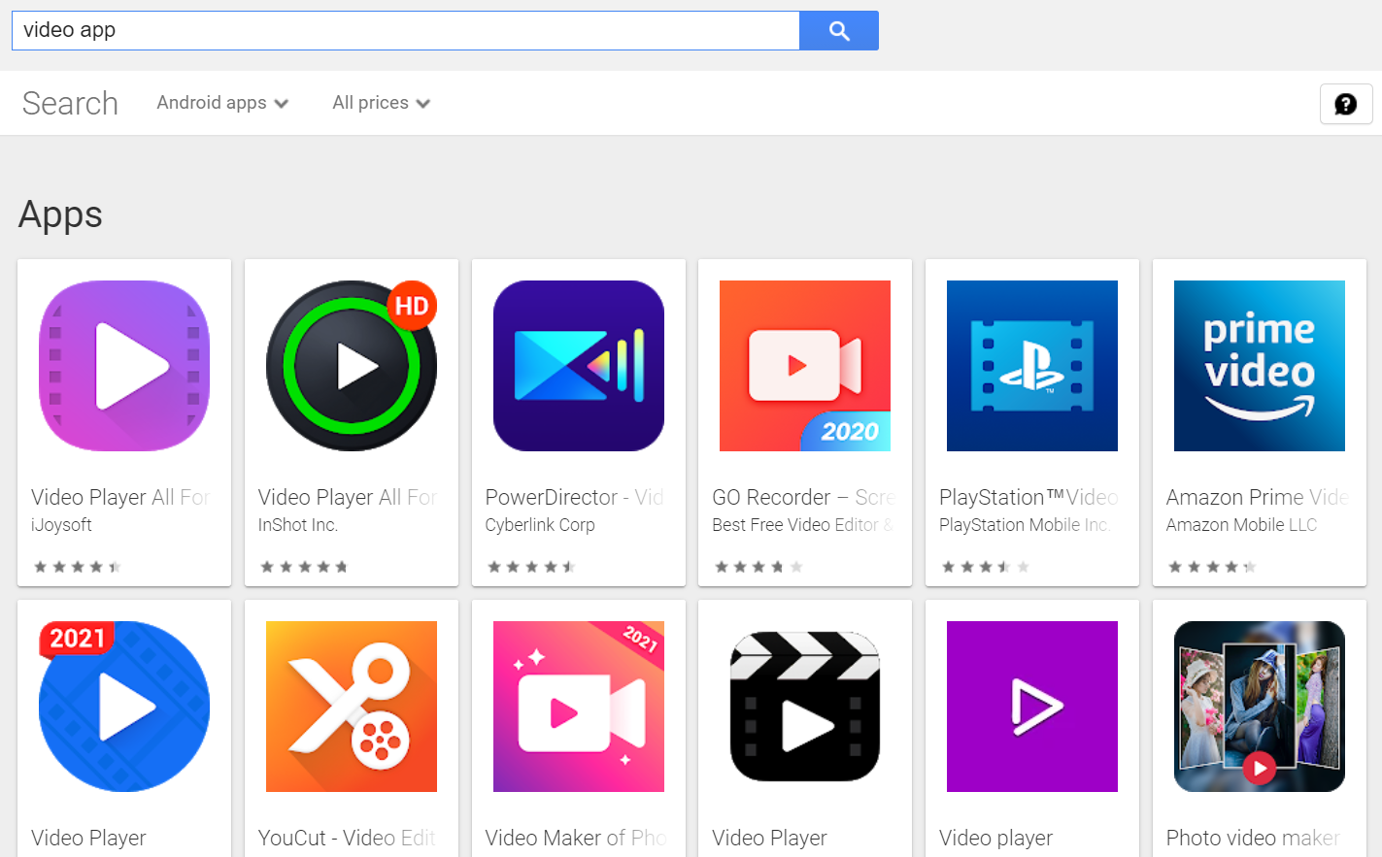Click the YouCut - Video Editor title
This screenshot has height=857, width=1382.
pyautogui.click(x=347, y=838)
